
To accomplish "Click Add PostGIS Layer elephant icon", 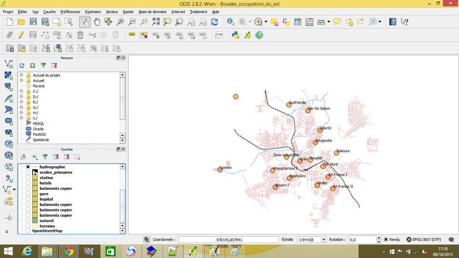I will 9,87.
